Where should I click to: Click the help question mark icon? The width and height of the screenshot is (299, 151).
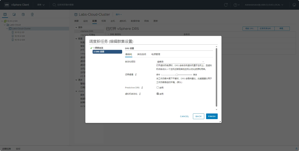(x=235, y=5)
